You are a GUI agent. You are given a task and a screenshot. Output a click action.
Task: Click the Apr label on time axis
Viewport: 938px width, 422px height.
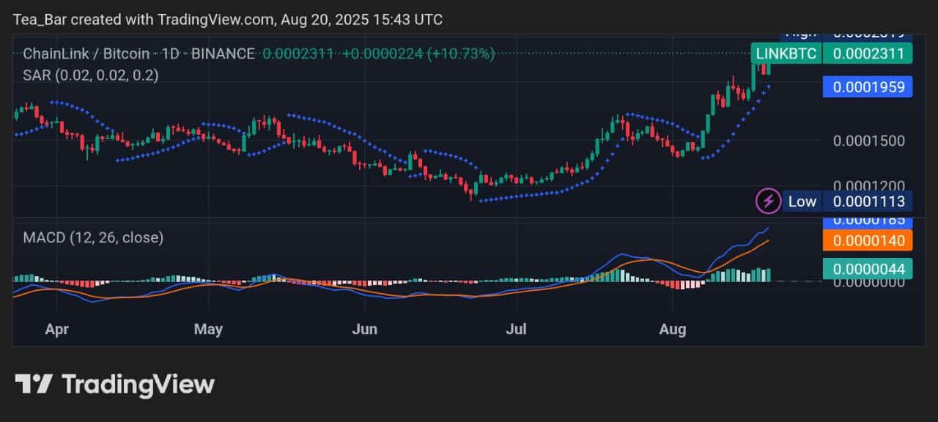coord(56,330)
